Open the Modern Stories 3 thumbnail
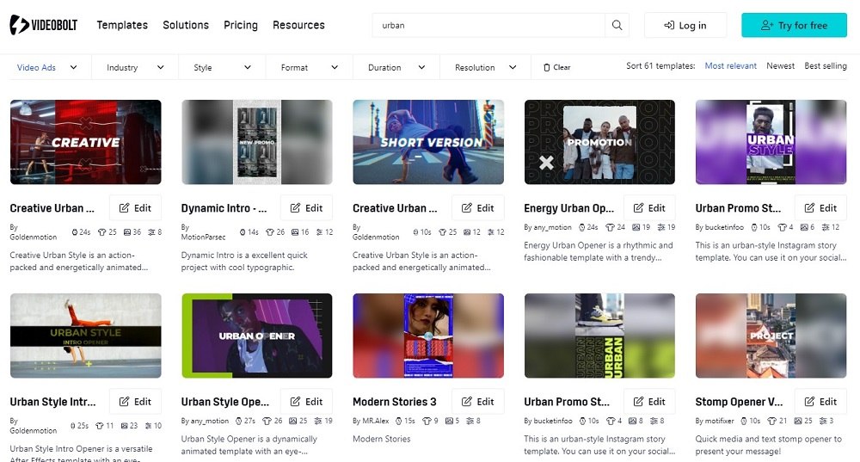 point(428,336)
